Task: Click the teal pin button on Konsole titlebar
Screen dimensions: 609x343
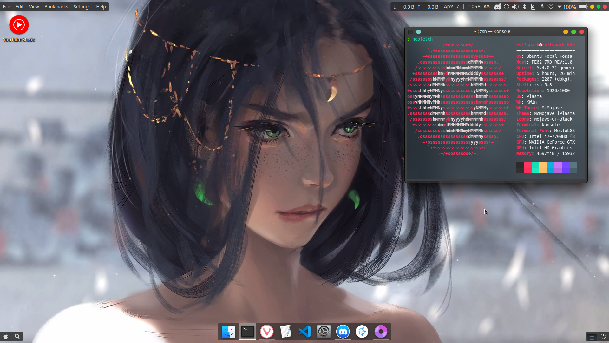Action: click(418, 32)
